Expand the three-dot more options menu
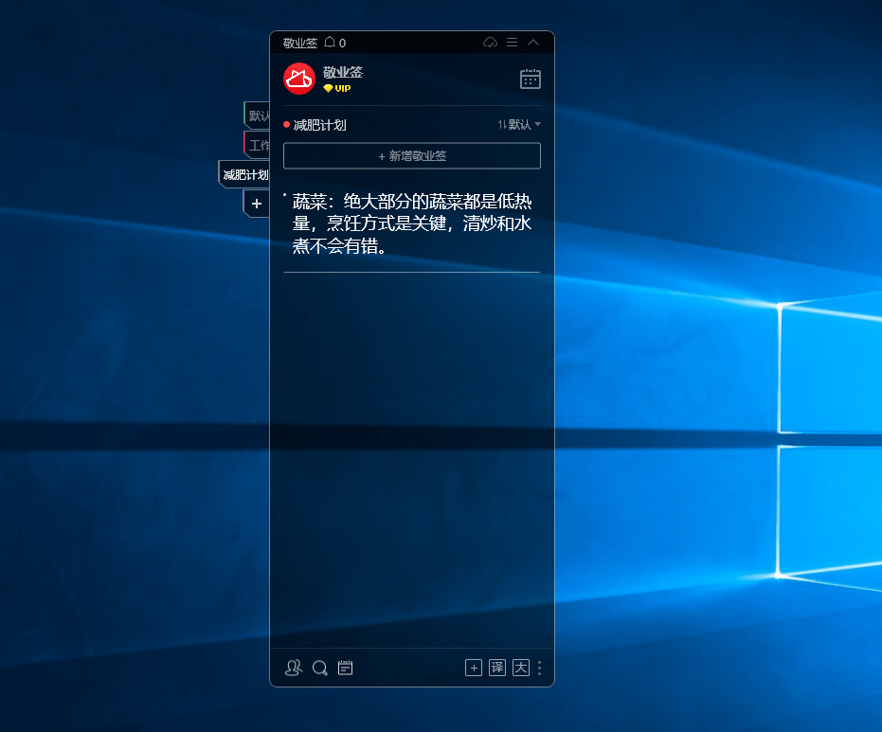Viewport: 882px width, 732px height. coord(539,668)
